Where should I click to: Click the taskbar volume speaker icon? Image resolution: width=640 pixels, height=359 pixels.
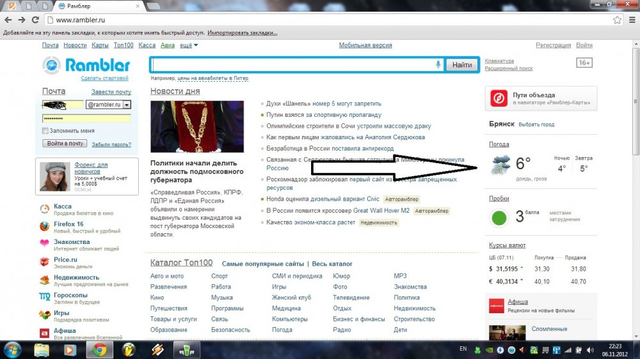590,350
